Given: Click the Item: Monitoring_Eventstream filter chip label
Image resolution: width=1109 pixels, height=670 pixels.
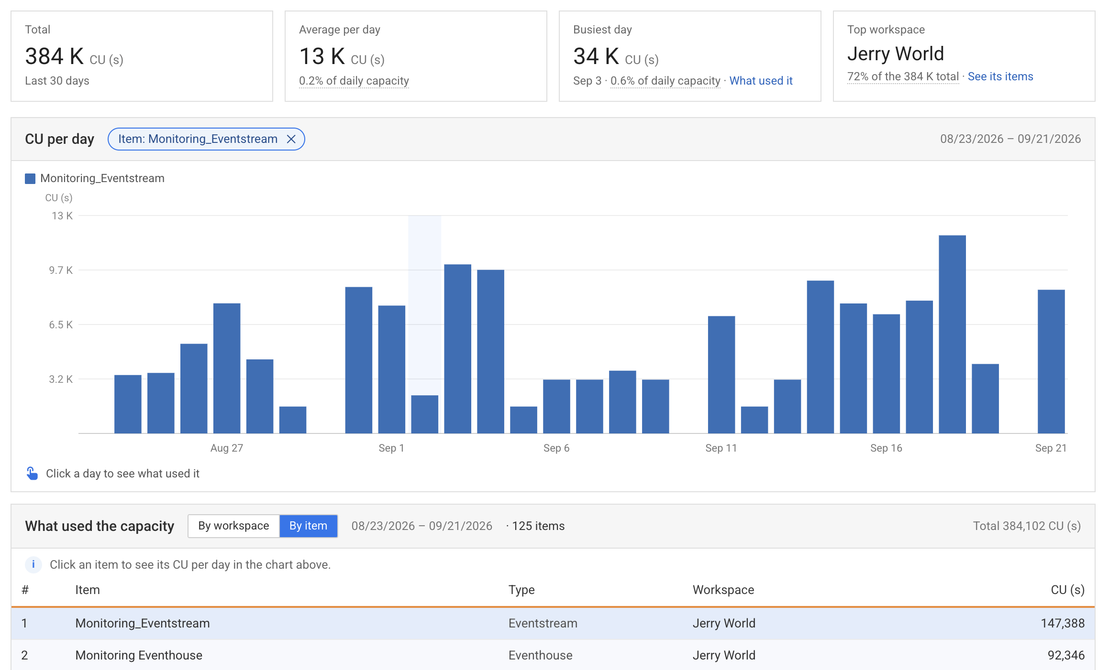Looking at the screenshot, I should 198,139.
